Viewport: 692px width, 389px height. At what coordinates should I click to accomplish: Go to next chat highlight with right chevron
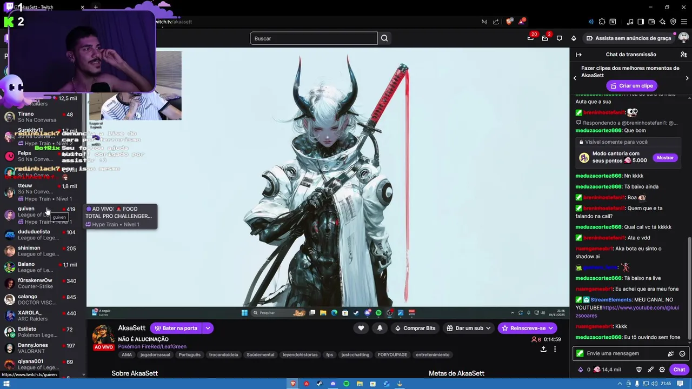pos(687,78)
